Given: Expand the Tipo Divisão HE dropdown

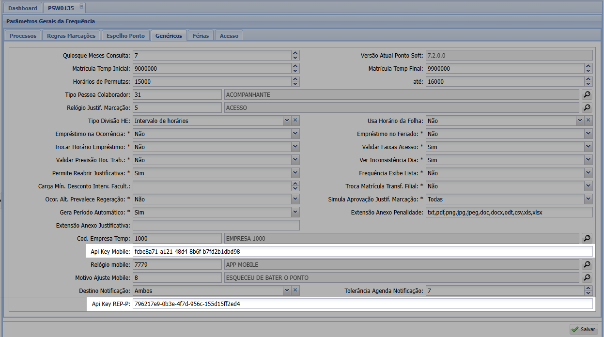Looking at the screenshot, I should 287,121.
